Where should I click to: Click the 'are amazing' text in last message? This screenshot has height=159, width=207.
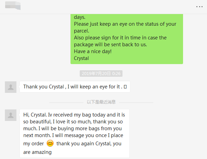coord(37,152)
